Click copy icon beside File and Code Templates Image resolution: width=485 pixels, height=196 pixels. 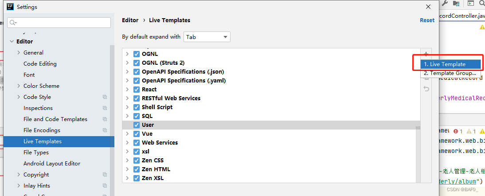point(105,119)
